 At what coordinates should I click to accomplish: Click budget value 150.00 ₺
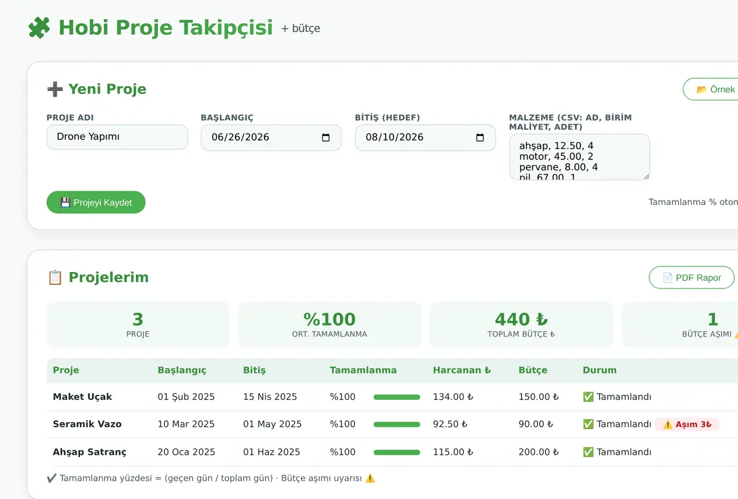click(539, 397)
